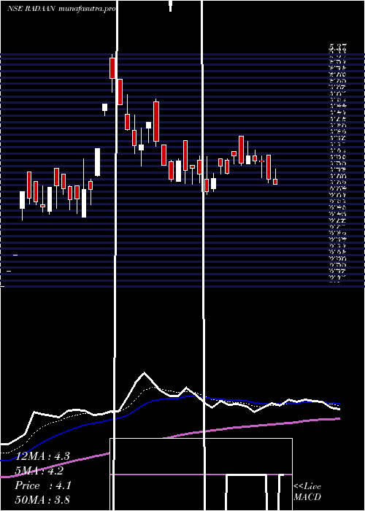Select the last red candlestick on the chart
Viewport: 365px width, 511px height.
click(275, 182)
